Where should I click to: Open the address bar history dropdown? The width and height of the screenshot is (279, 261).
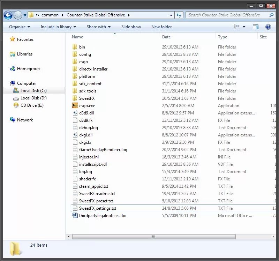(171, 15)
